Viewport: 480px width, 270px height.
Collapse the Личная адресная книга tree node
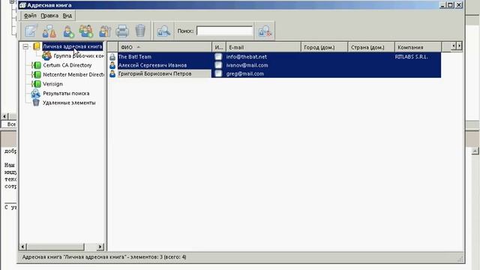[25, 46]
